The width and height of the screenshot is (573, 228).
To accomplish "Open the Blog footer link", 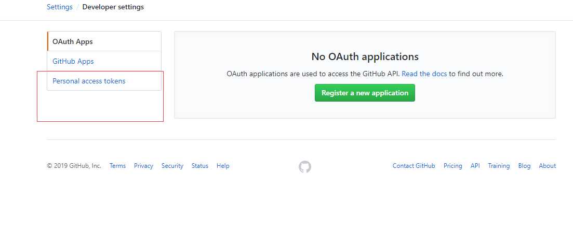I will tap(524, 166).
